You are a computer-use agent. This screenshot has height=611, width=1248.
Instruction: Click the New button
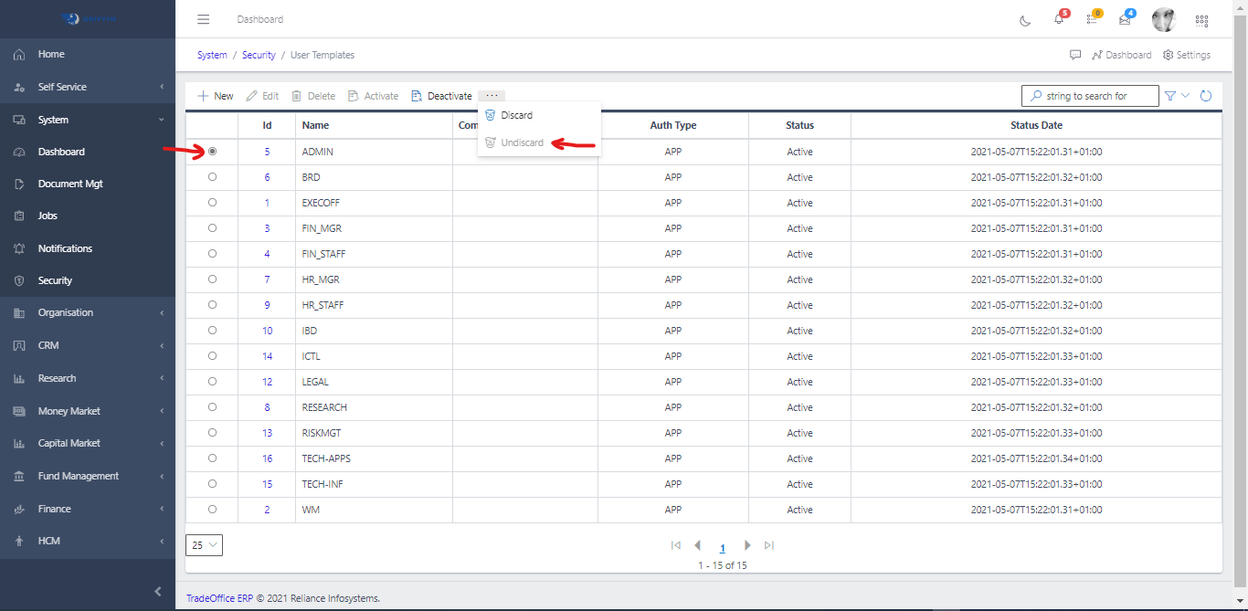[x=216, y=96]
